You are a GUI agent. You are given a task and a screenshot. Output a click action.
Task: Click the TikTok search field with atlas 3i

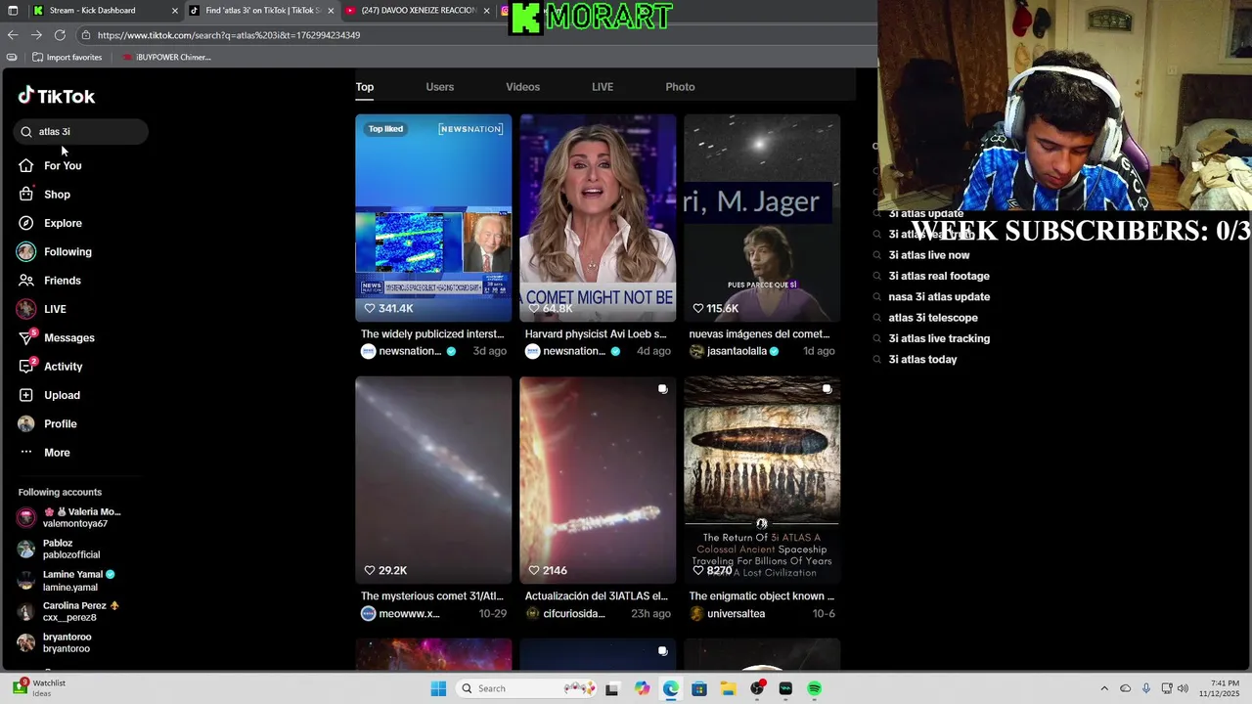pos(81,131)
